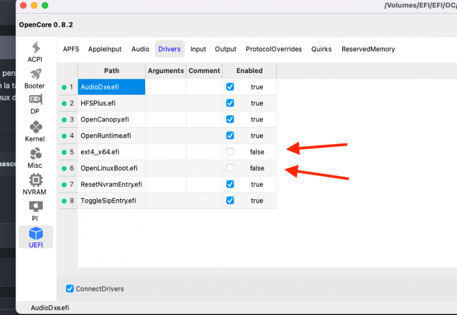Click row number 6 header
Image resolution: width=457 pixels, height=315 pixels.
pyautogui.click(x=68, y=168)
